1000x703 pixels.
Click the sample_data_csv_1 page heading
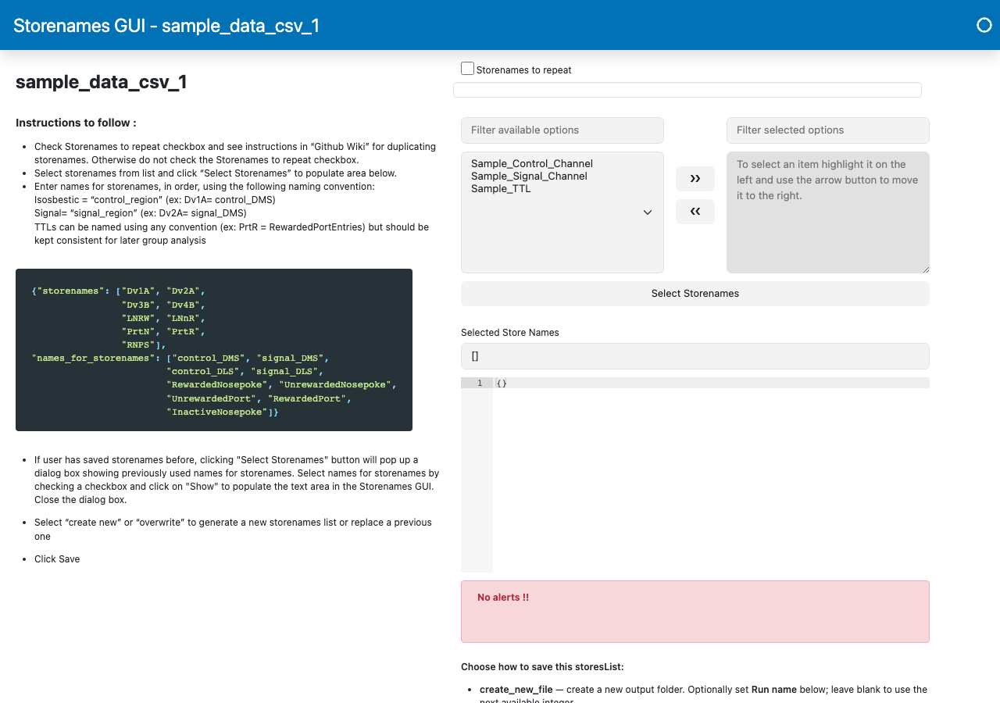[x=101, y=82]
